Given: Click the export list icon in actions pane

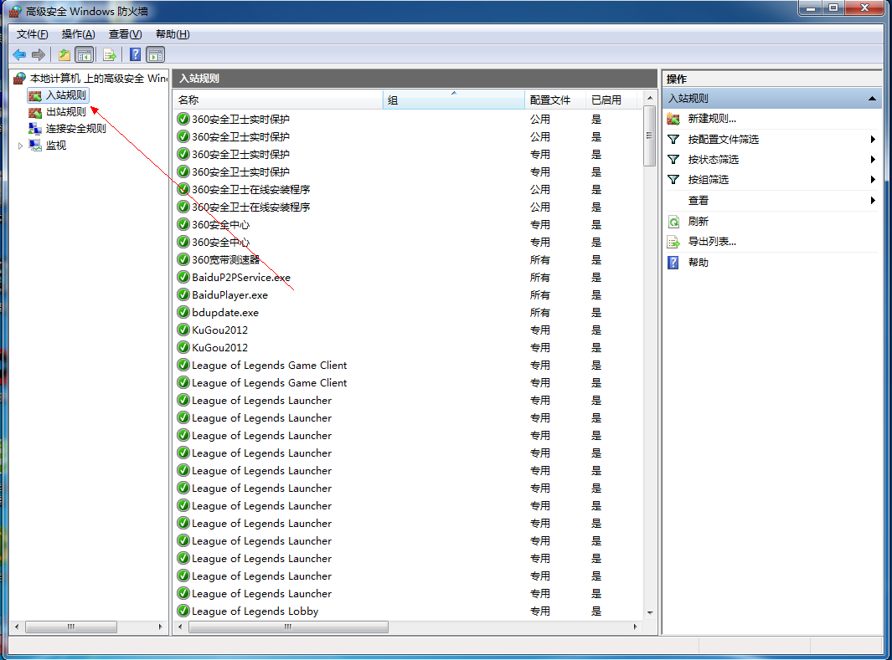Looking at the screenshot, I should tap(673, 242).
